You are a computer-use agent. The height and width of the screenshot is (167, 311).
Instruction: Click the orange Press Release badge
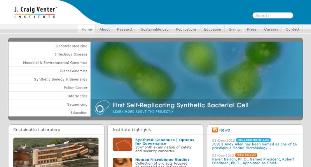(246, 155)
